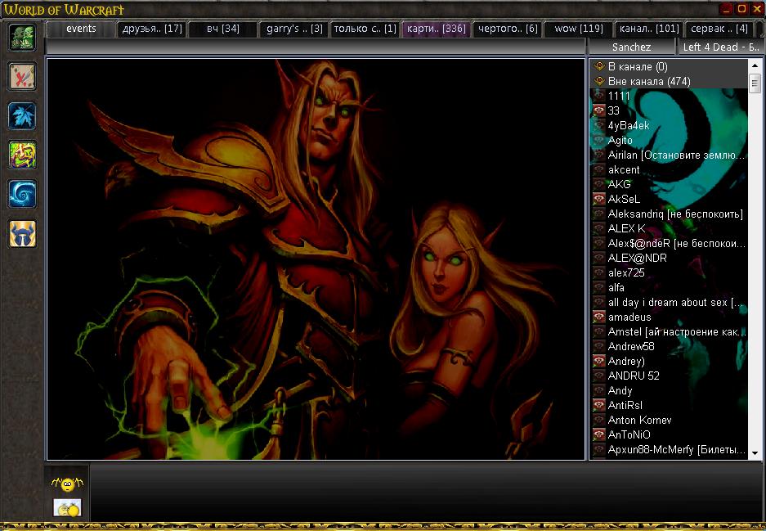Switch to the 'wow [119]' channel tab
766x531 pixels.
point(579,29)
